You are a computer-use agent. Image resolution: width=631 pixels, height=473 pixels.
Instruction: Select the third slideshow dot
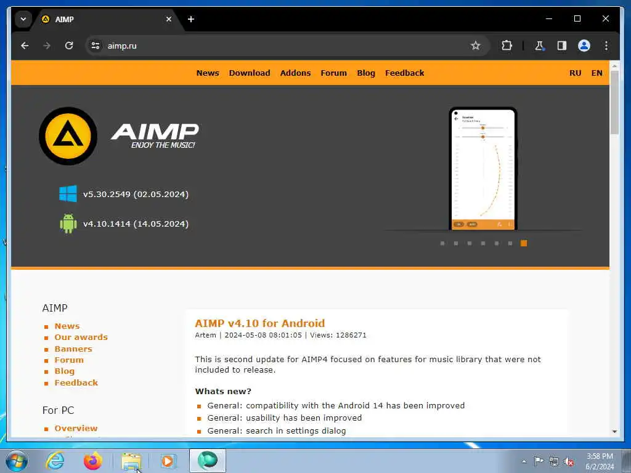pos(469,243)
